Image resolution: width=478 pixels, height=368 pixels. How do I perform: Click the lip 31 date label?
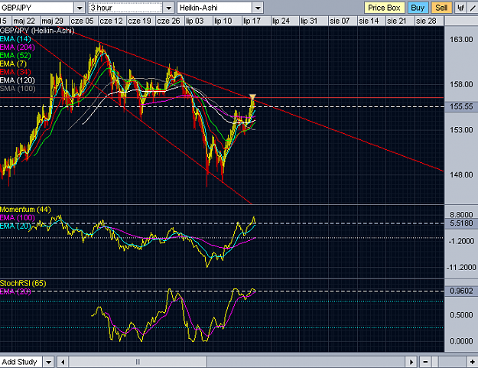309,21
